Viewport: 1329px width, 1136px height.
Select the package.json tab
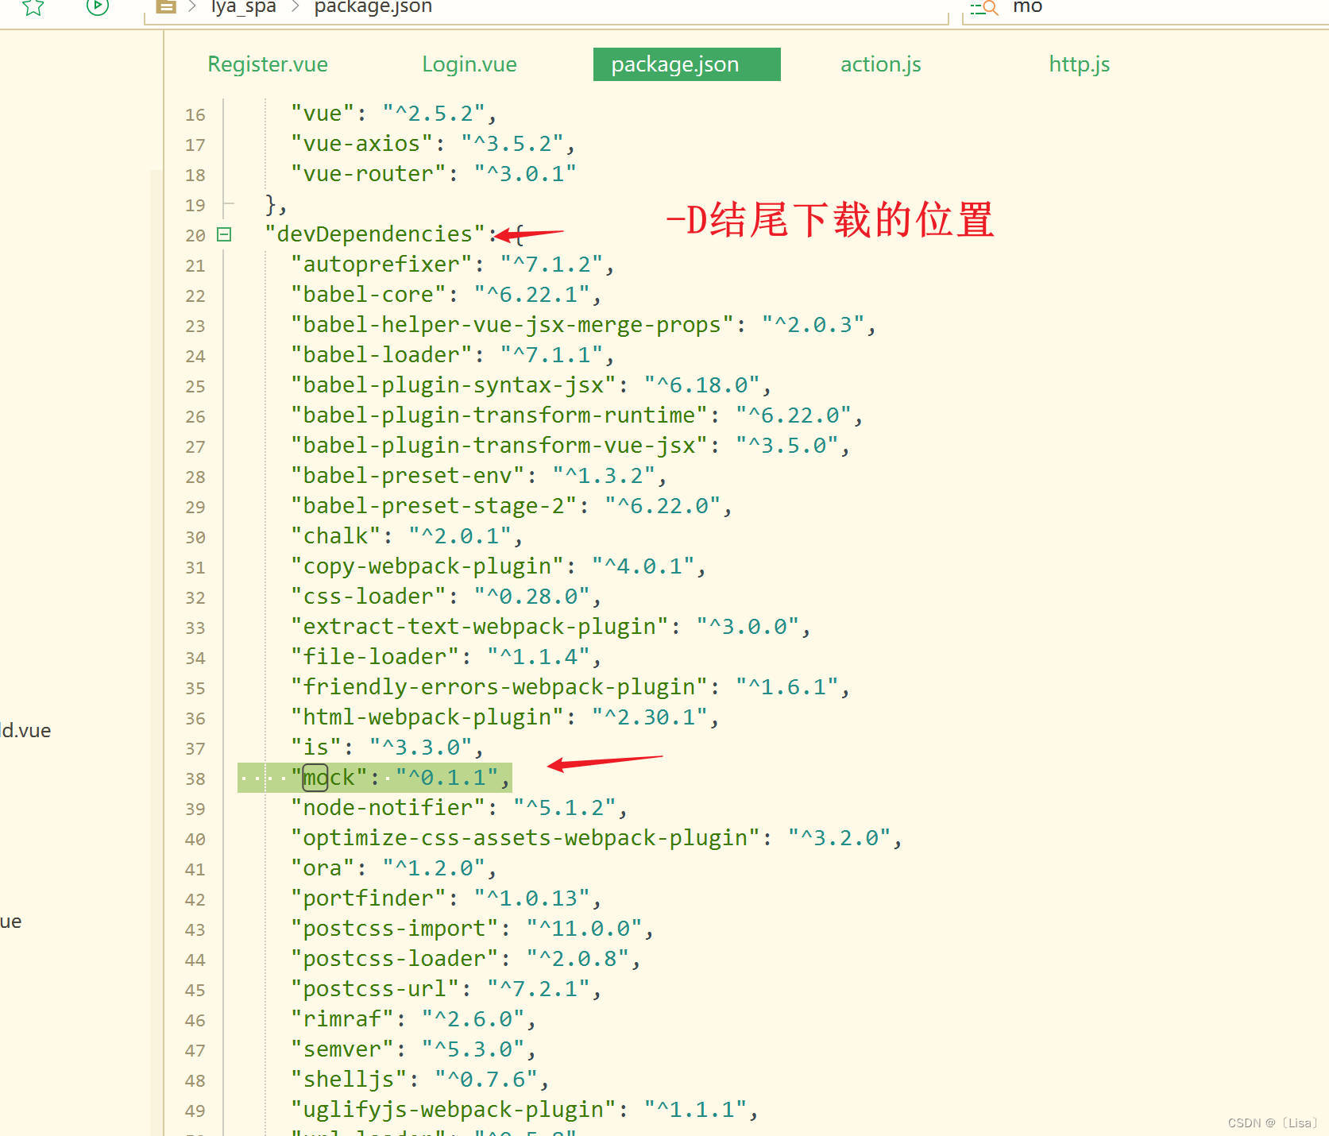686,64
